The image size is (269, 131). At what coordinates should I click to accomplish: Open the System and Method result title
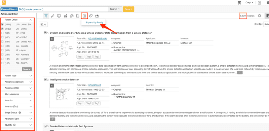pyautogui.click(x=101, y=33)
